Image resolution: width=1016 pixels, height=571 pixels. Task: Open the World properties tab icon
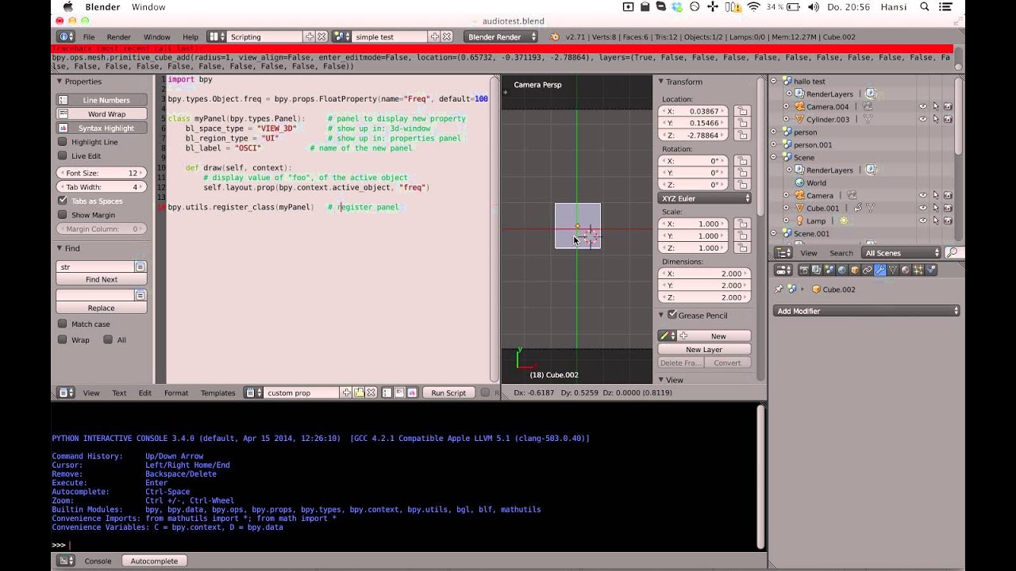tap(842, 270)
